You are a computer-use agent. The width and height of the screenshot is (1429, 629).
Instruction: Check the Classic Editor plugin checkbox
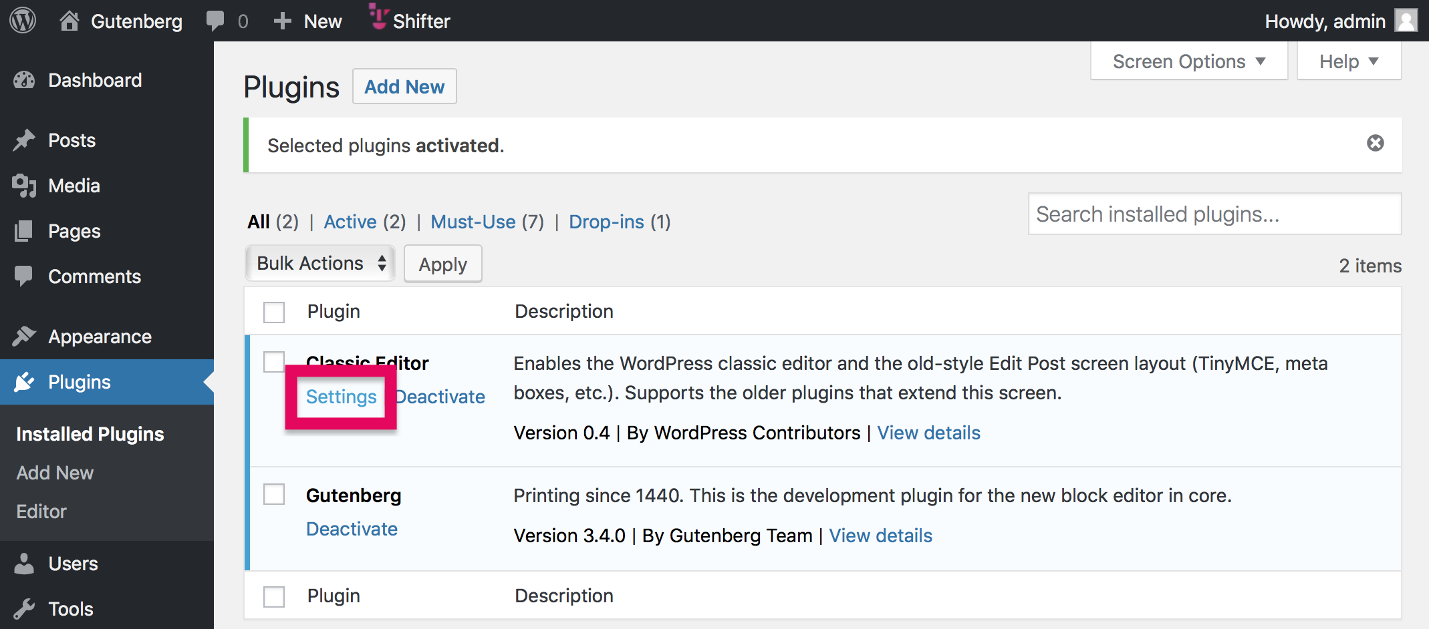[x=274, y=362]
